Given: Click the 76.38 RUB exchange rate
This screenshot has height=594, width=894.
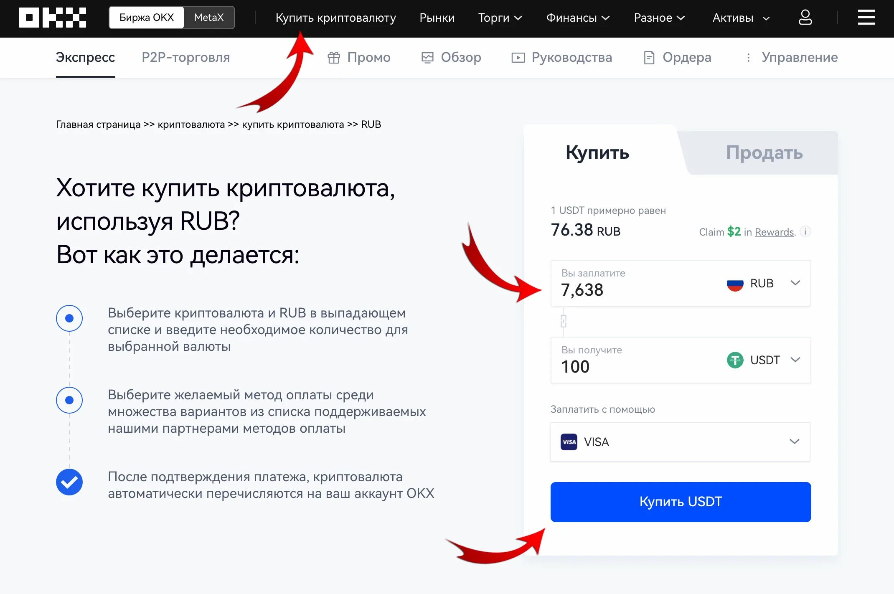Looking at the screenshot, I should click(586, 230).
